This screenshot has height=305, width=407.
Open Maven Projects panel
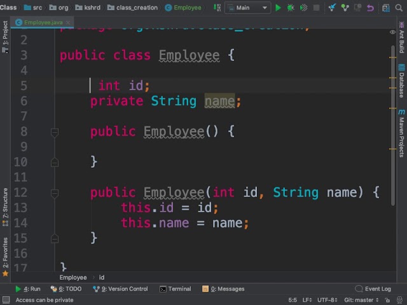[x=401, y=133]
